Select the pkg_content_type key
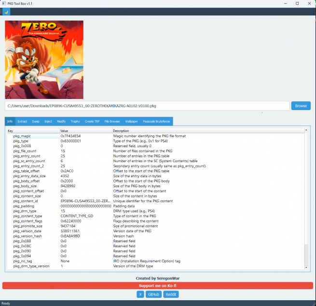 28,216
